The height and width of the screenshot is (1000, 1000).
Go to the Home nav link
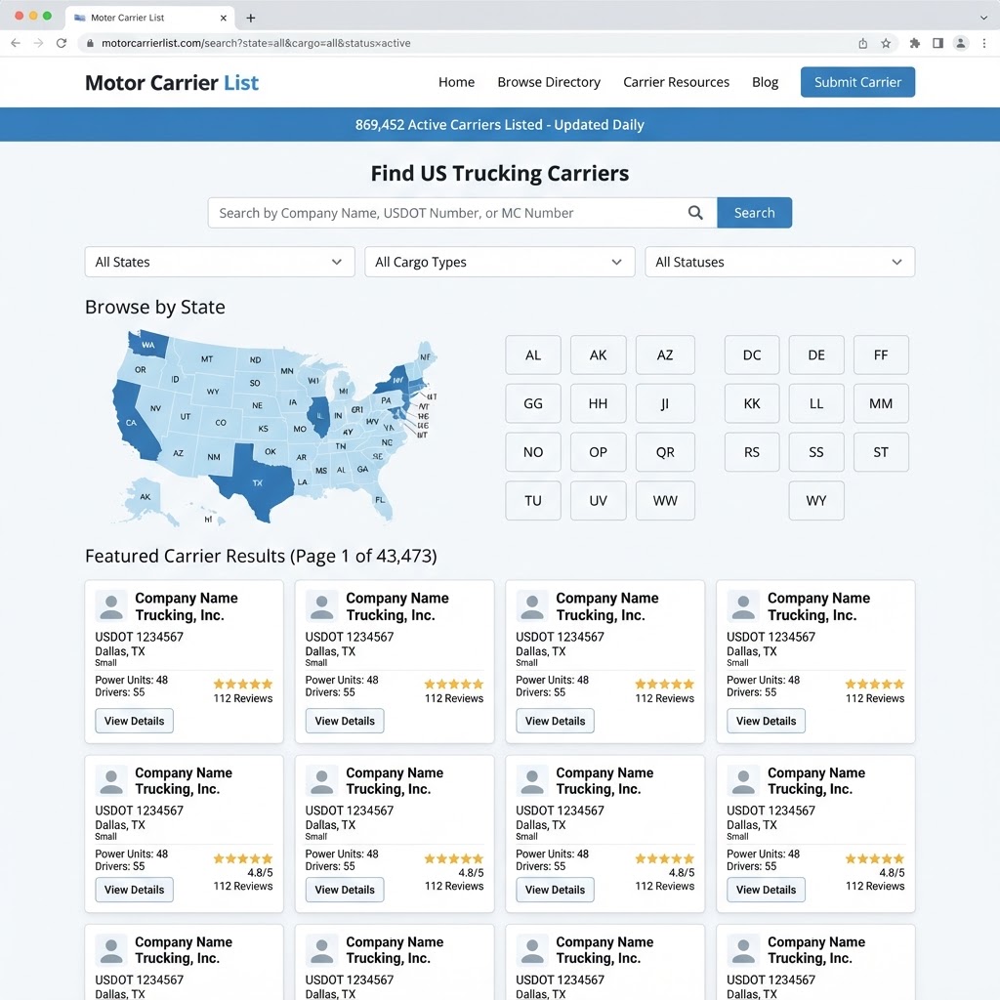pyautogui.click(x=457, y=82)
